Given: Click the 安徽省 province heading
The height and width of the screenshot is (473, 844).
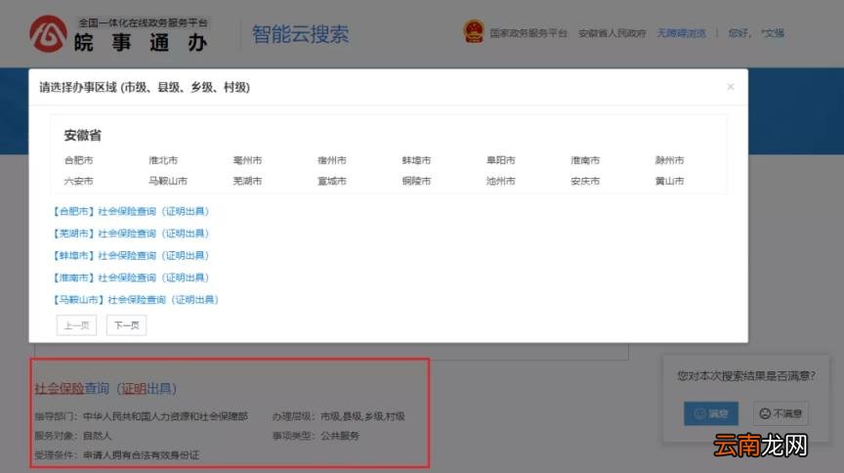Looking at the screenshot, I should (82, 135).
